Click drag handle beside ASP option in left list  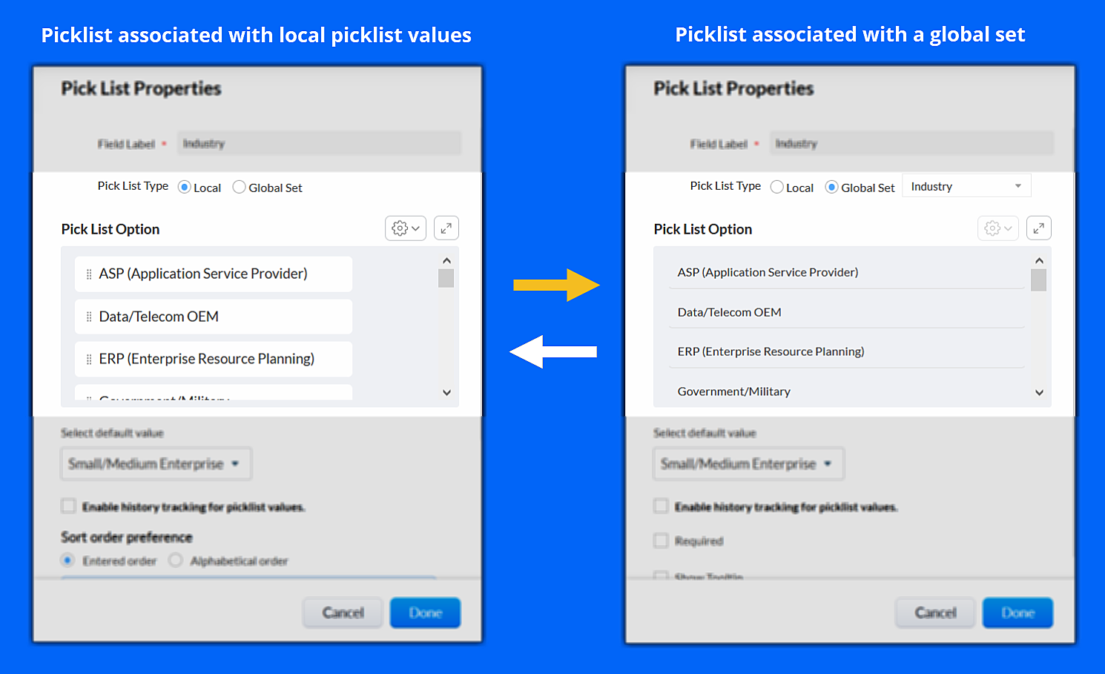[89, 274]
